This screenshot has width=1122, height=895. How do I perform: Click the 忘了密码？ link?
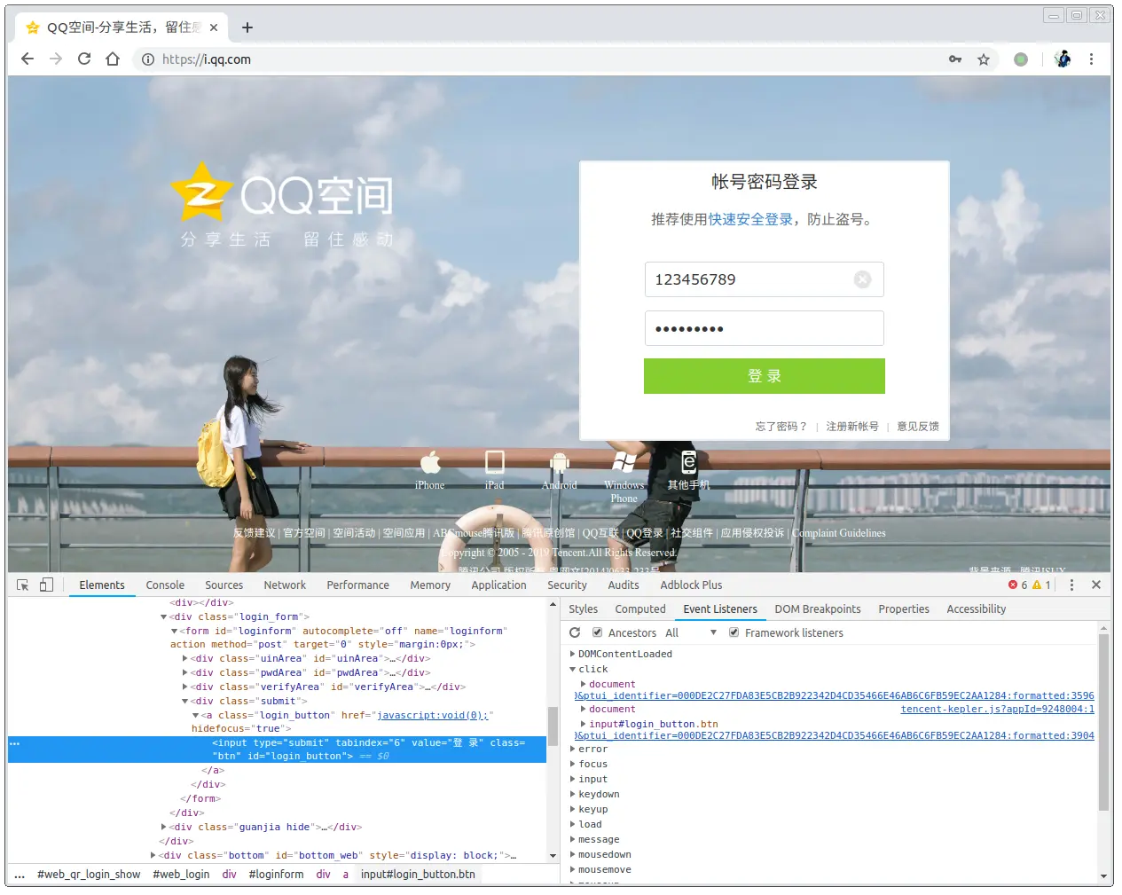pos(781,427)
